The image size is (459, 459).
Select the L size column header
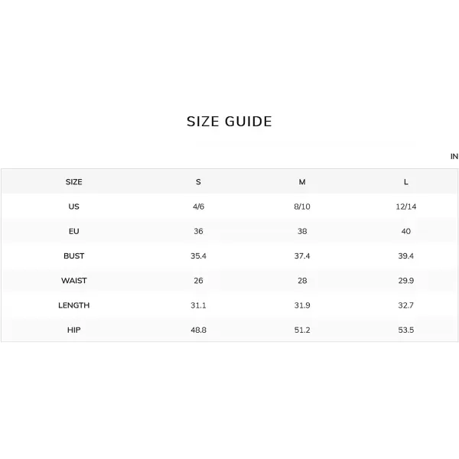click(405, 182)
